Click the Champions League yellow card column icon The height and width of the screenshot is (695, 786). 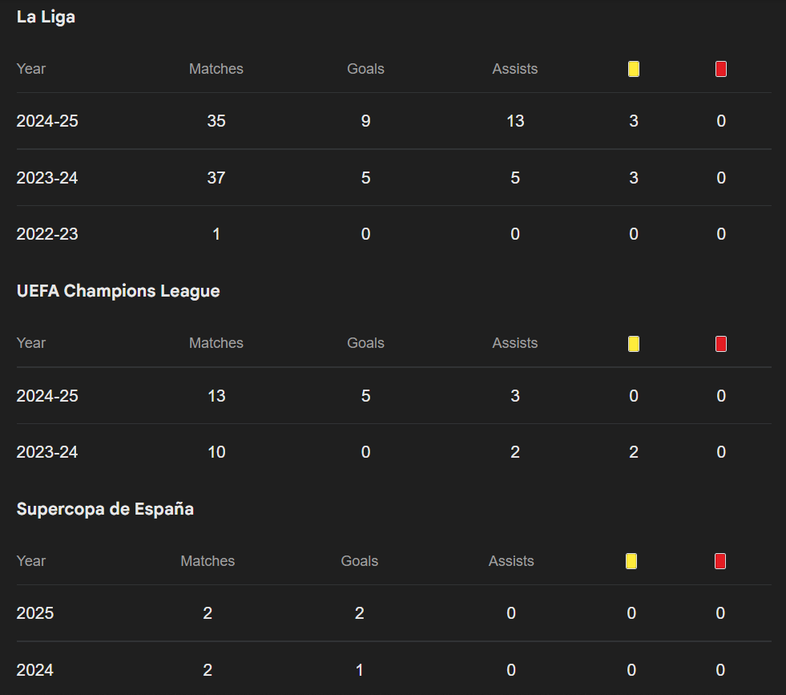point(634,344)
